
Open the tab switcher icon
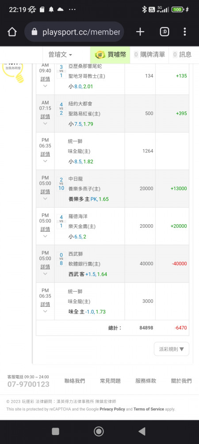(165, 32)
